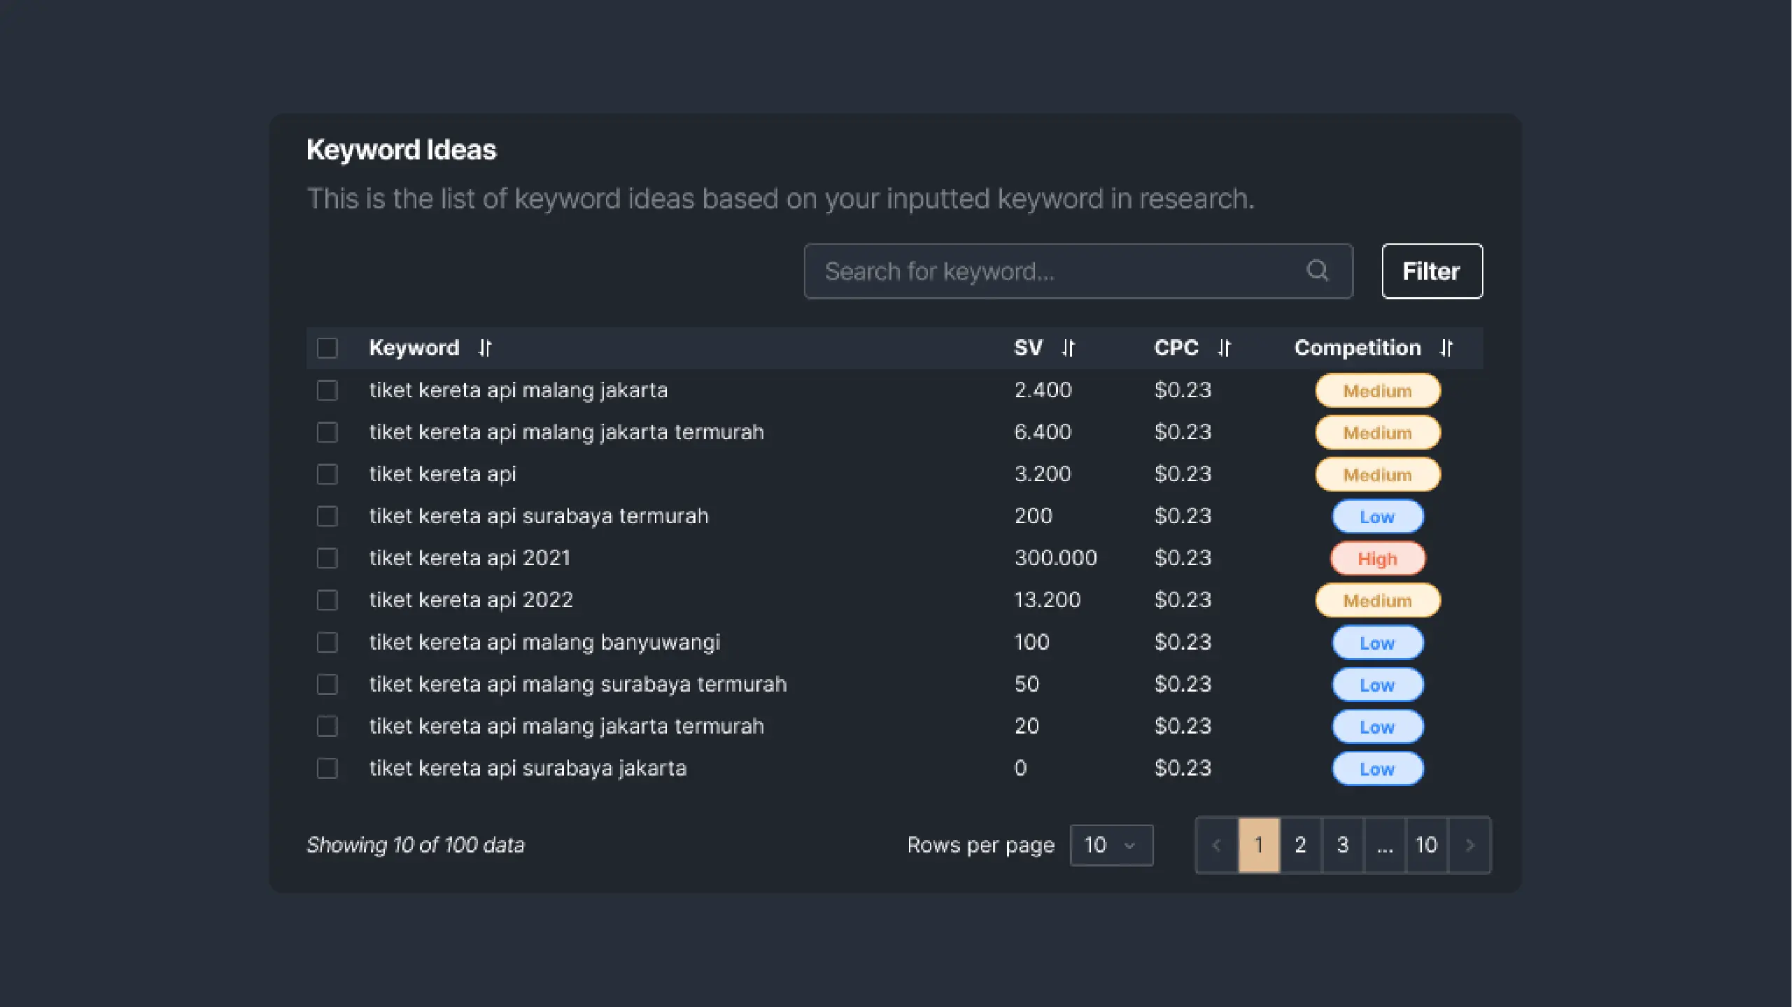Open the Rows per page dropdown
The image size is (1792, 1007).
[1110, 845]
